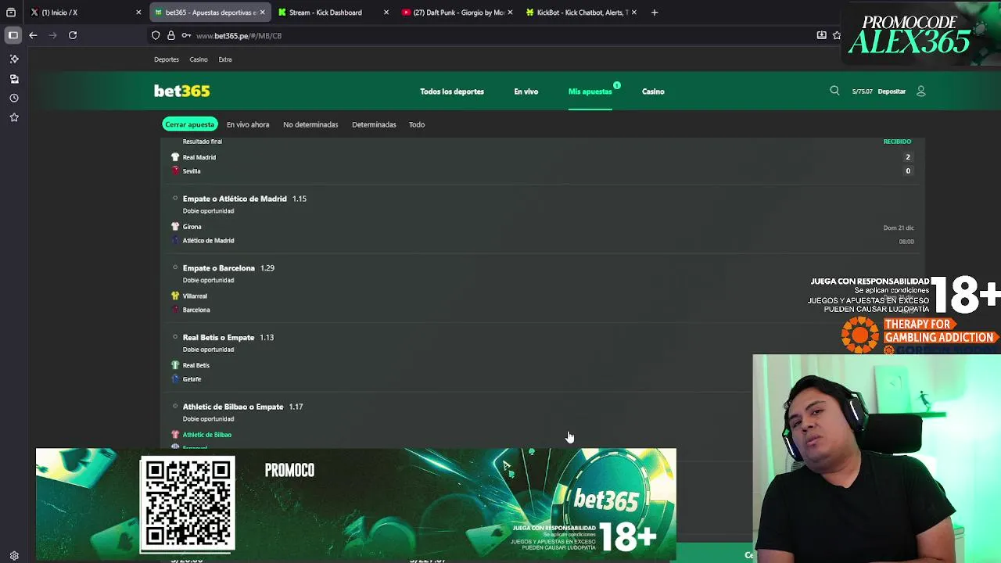Click the RECIBIDO status label
This screenshot has height=563, width=1001.
tap(897, 142)
